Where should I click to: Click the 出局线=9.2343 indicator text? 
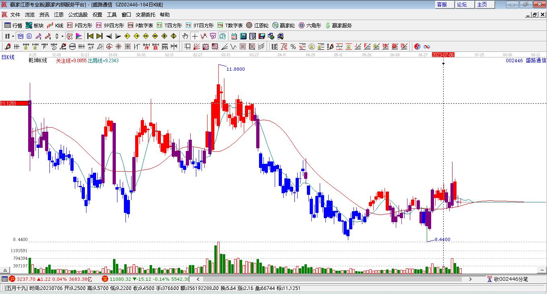click(x=103, y=61)
